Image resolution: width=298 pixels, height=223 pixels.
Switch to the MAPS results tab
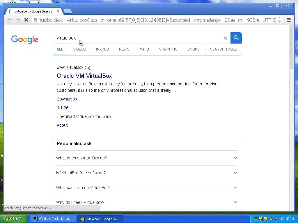click(x=144, y=49)
